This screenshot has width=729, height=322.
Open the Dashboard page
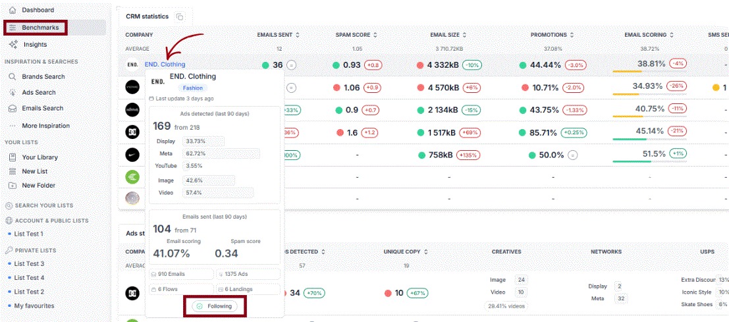point(38,10)
